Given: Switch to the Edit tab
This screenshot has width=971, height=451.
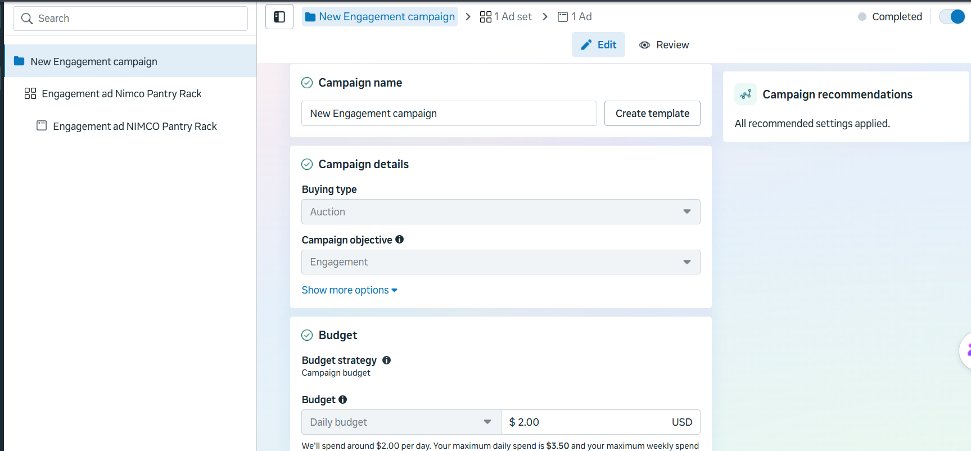Looking at the screenshot, I should (x=599, y=45).
